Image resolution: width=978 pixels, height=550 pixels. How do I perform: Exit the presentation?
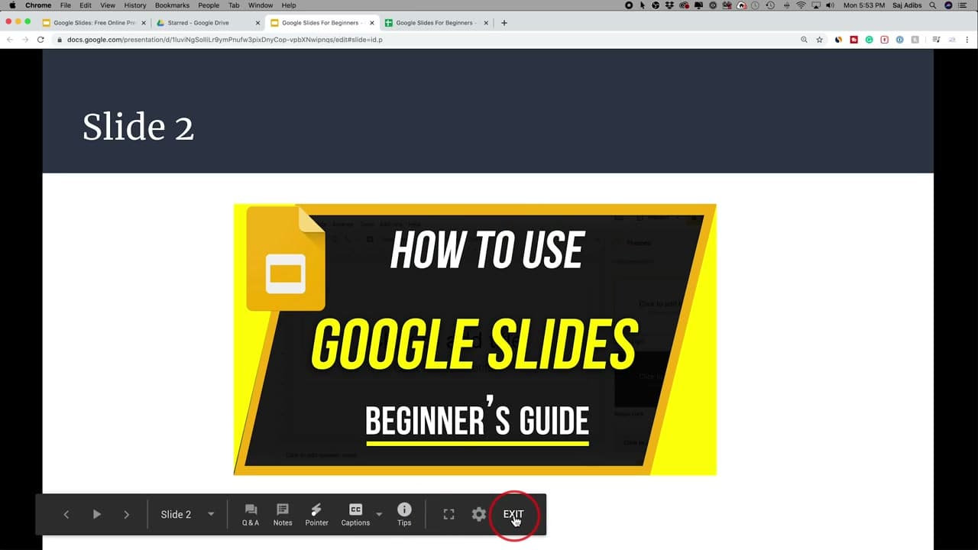pos(513,515)
